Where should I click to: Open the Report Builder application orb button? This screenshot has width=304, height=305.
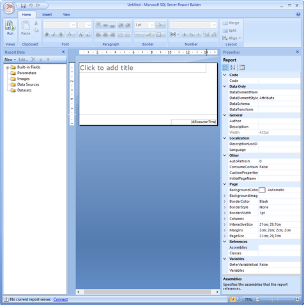coord(9,8)
